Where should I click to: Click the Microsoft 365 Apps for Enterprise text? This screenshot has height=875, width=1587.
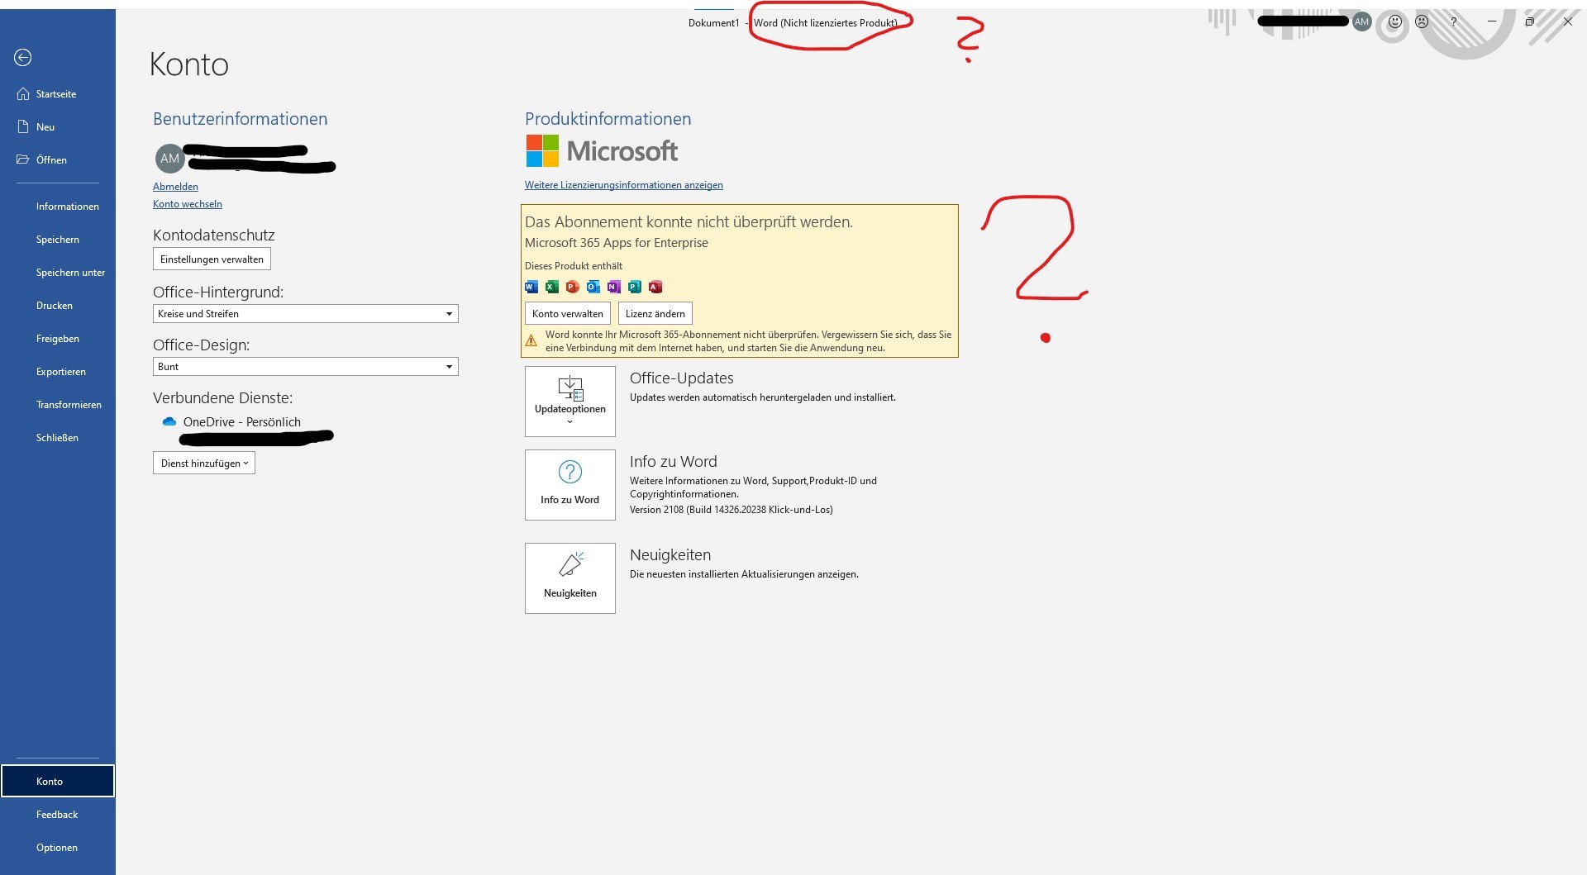617,243
